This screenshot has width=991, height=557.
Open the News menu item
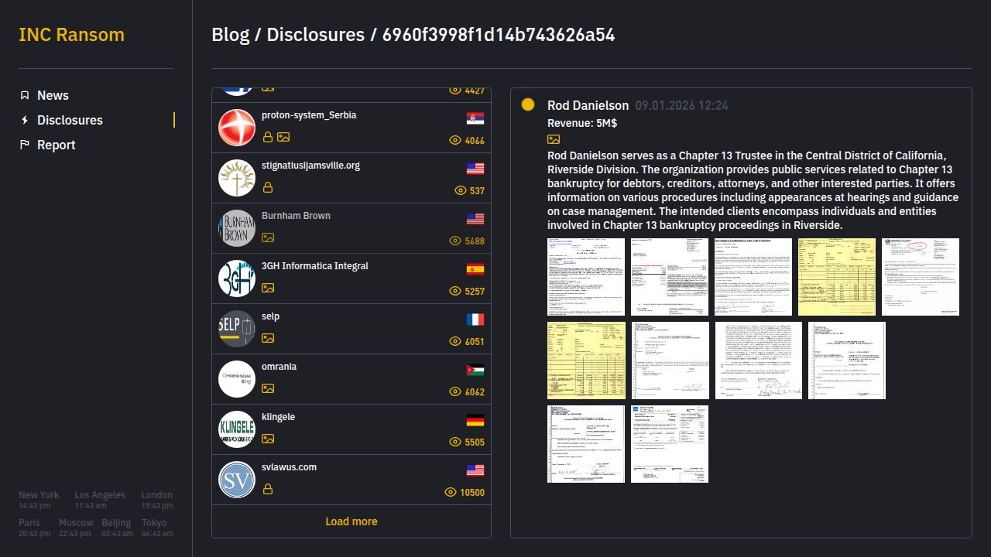tap(53, 95)
